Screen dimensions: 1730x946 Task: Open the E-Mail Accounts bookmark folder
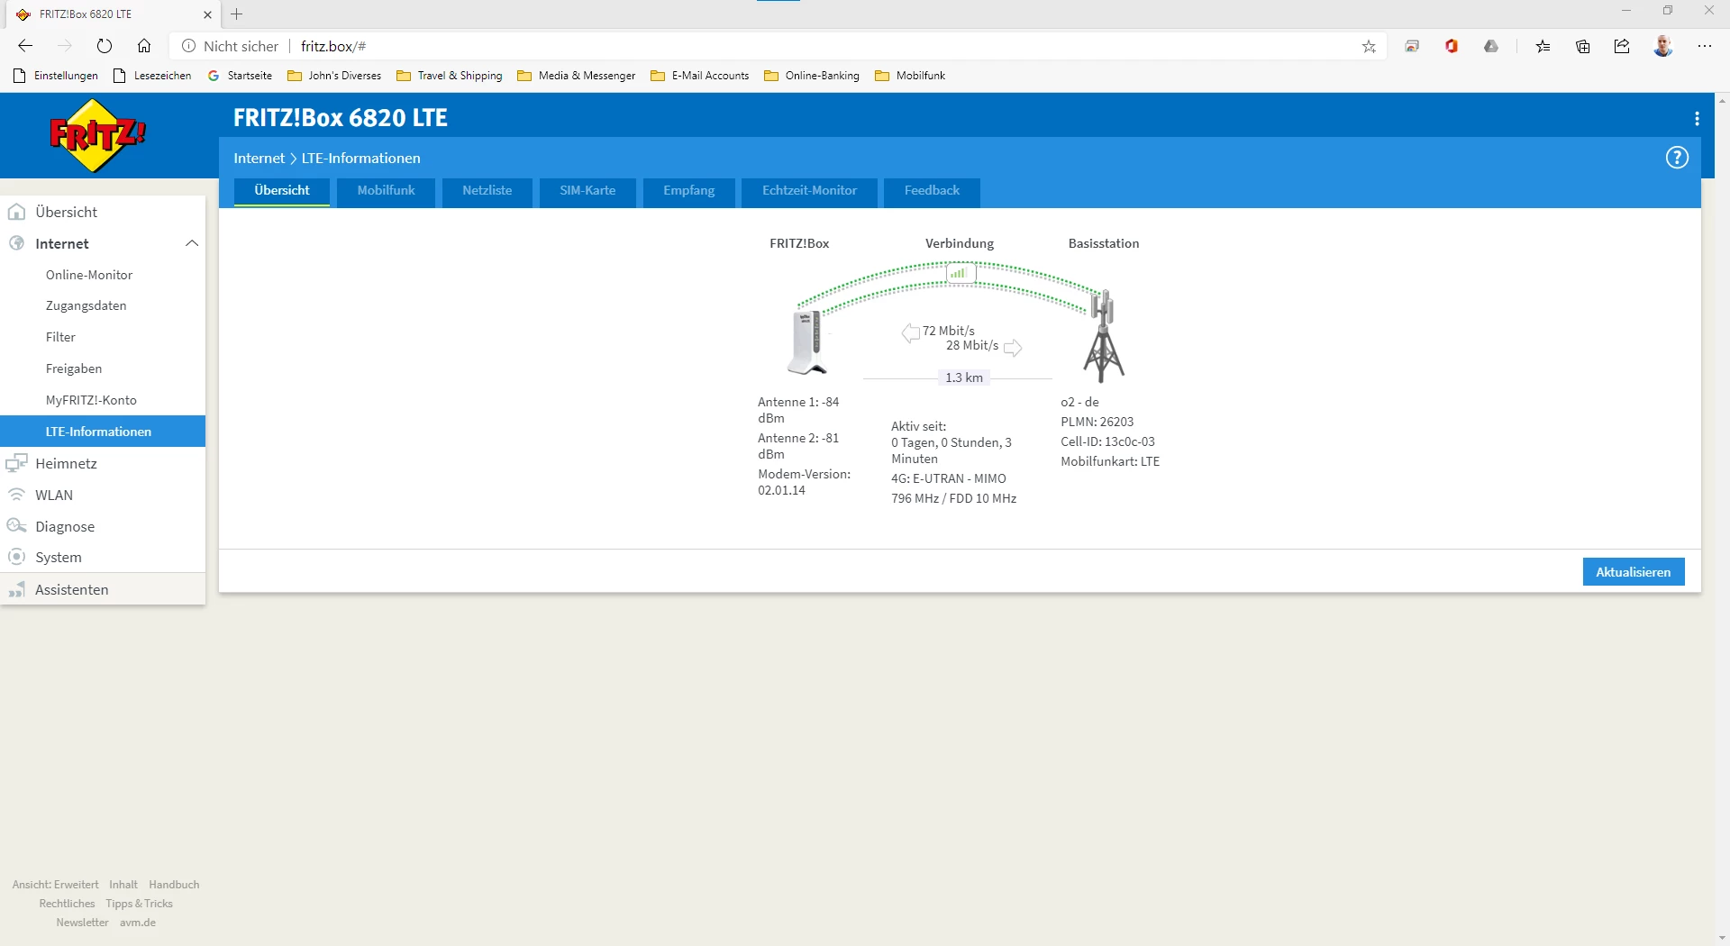(700, 76)
